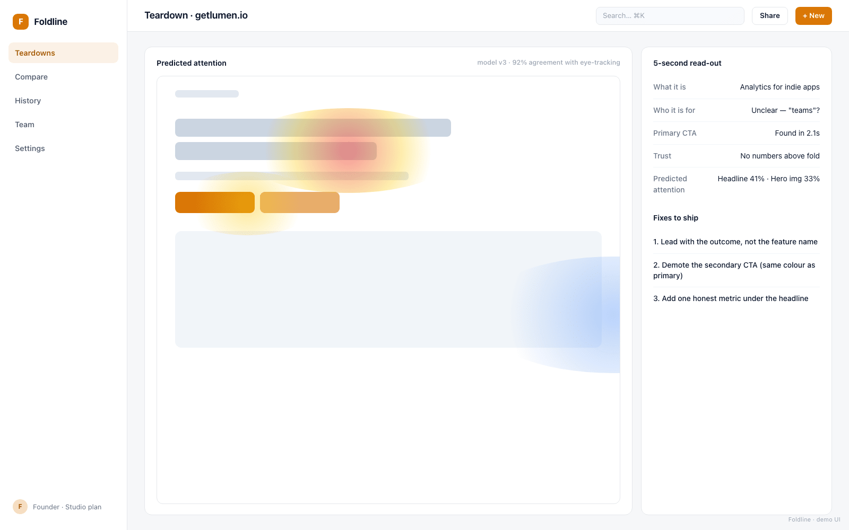Click the 'Fixes to ship' heading
This screenshot has width=849, height=530.
[675, 218]
